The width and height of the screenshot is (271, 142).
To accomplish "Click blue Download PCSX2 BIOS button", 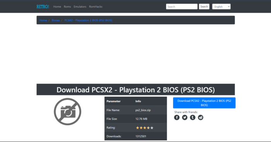I will (204, 103).
